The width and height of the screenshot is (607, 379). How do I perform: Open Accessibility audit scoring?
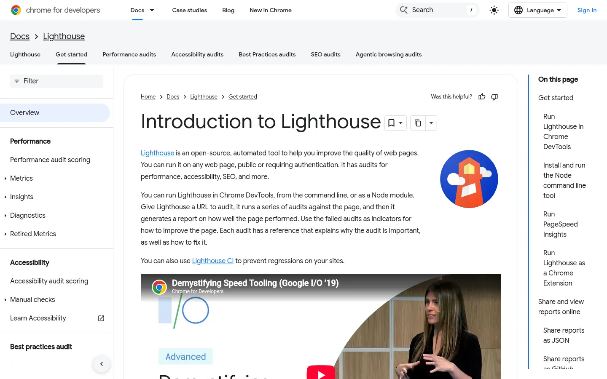pos(49,281)
